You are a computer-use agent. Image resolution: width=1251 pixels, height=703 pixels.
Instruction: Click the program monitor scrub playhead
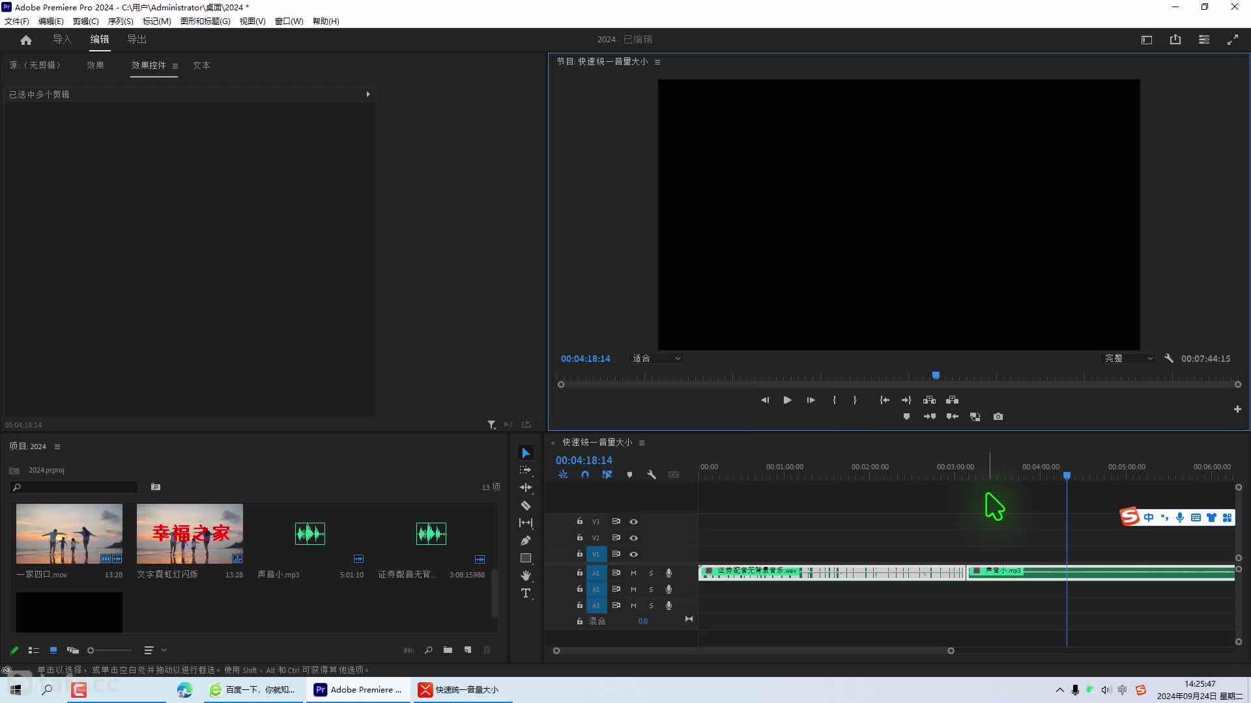[936, 376]
